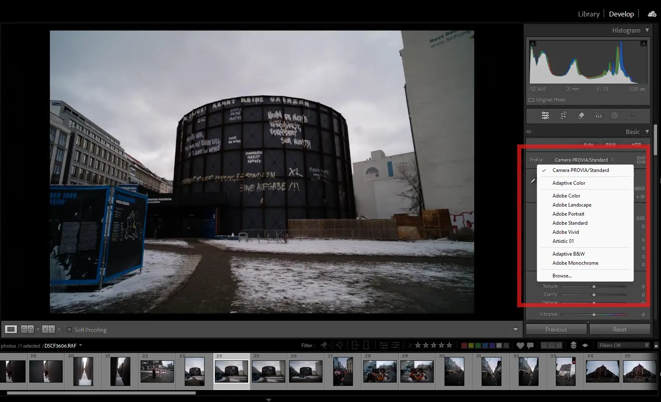Collapse the Basic panel
This screenshot has height=402, width=661.
click(647, 132)
